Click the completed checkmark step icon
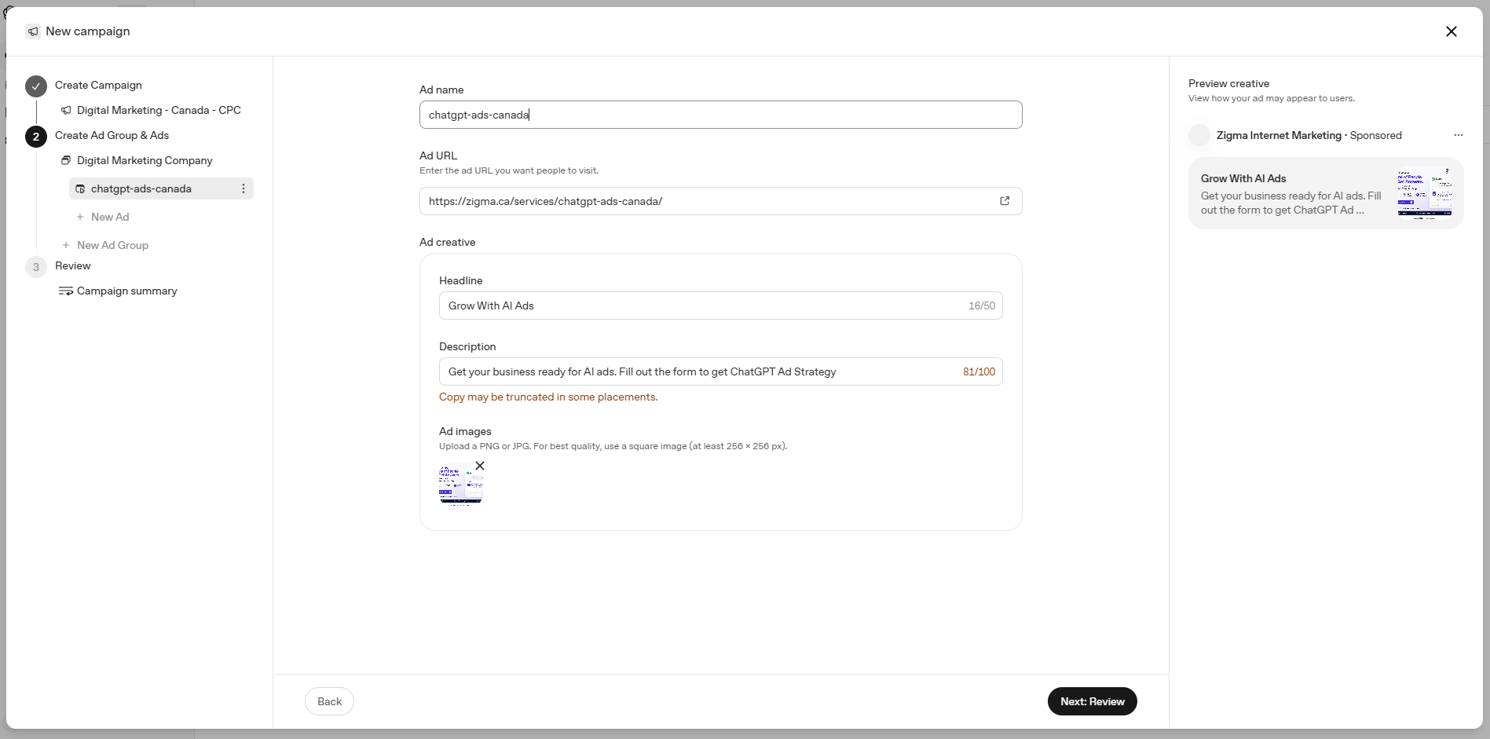The width and height of the screenshot is (1490, 739). tap(36, 86)
